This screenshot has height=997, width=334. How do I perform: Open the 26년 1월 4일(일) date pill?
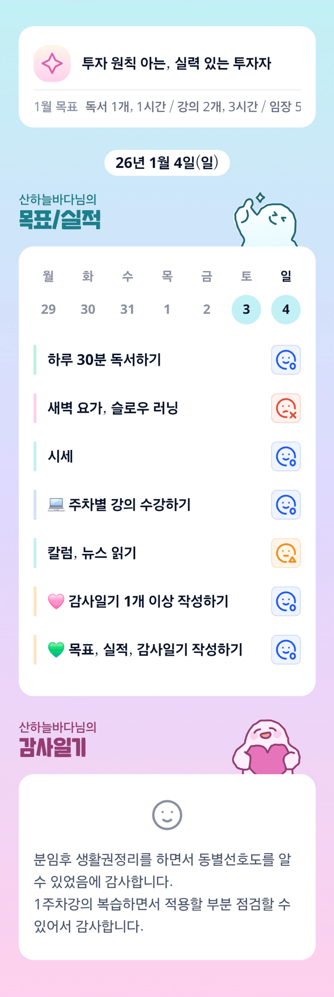[167, 163]
